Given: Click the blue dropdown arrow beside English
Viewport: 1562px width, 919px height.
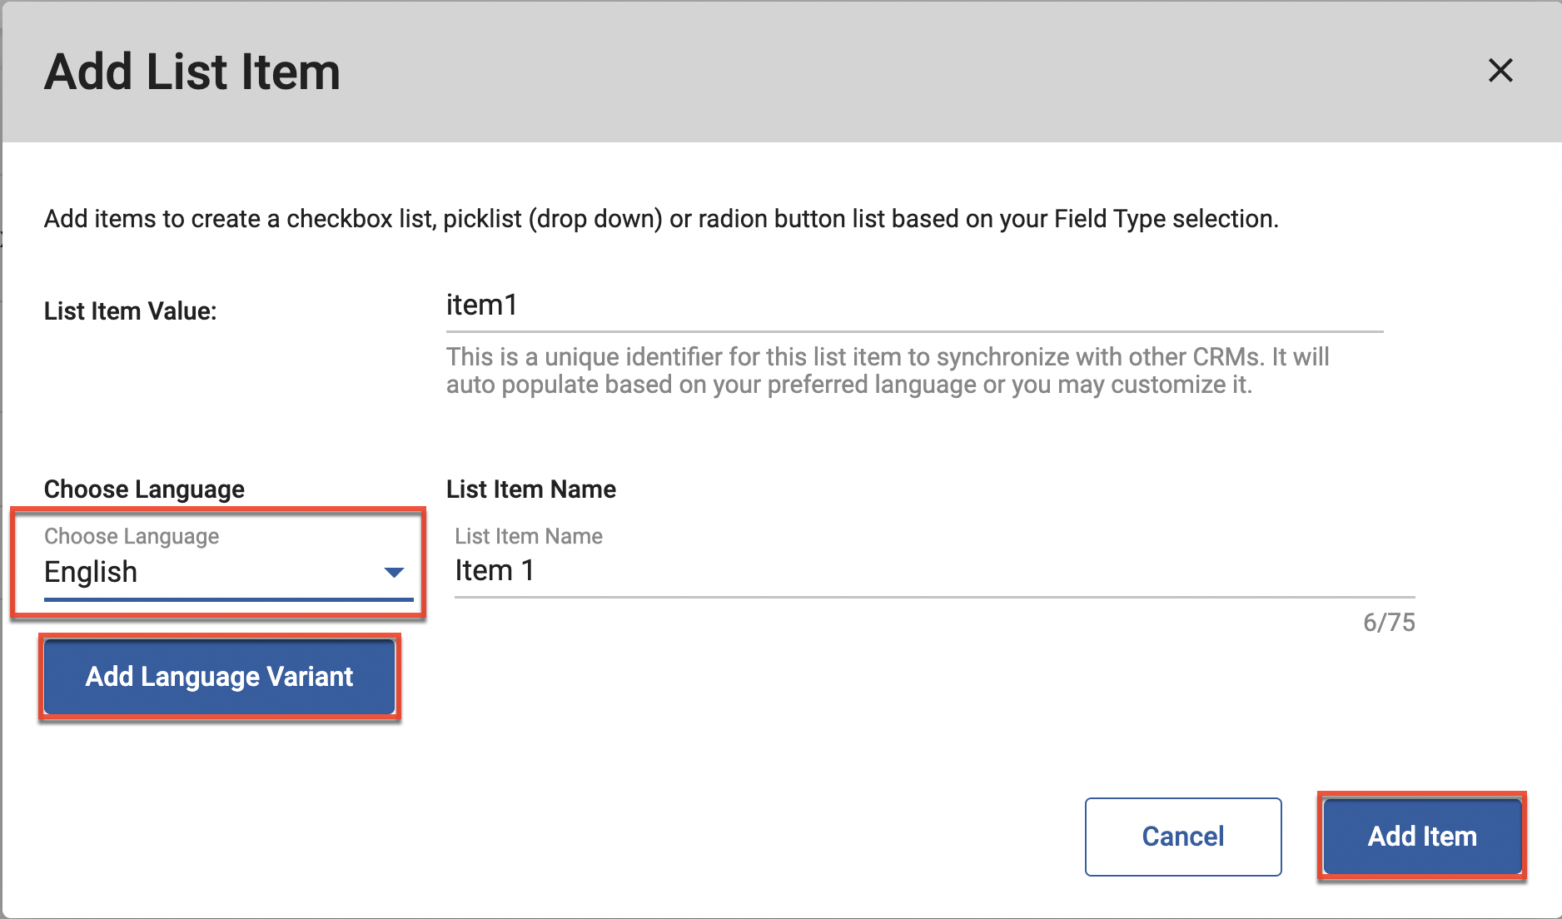Looking at the screenshot, I should [x=394, y=572].
